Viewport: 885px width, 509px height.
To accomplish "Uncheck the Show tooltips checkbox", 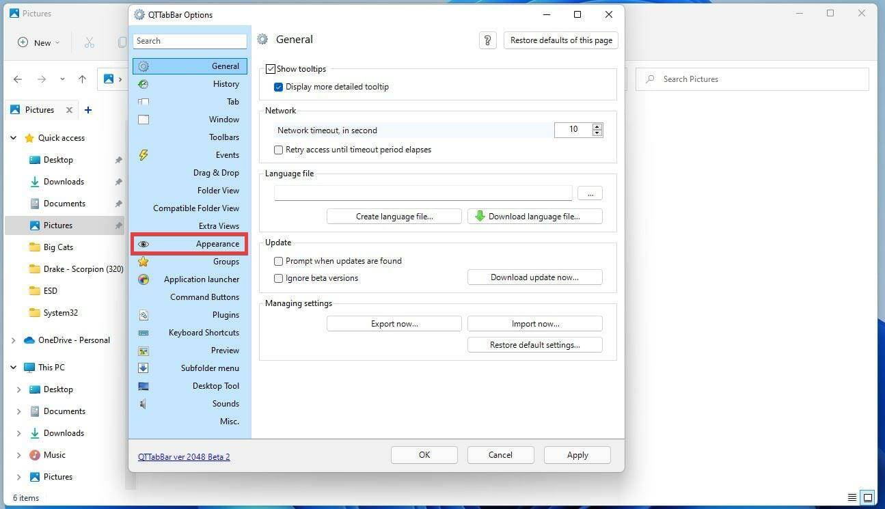I will (270, 68).
